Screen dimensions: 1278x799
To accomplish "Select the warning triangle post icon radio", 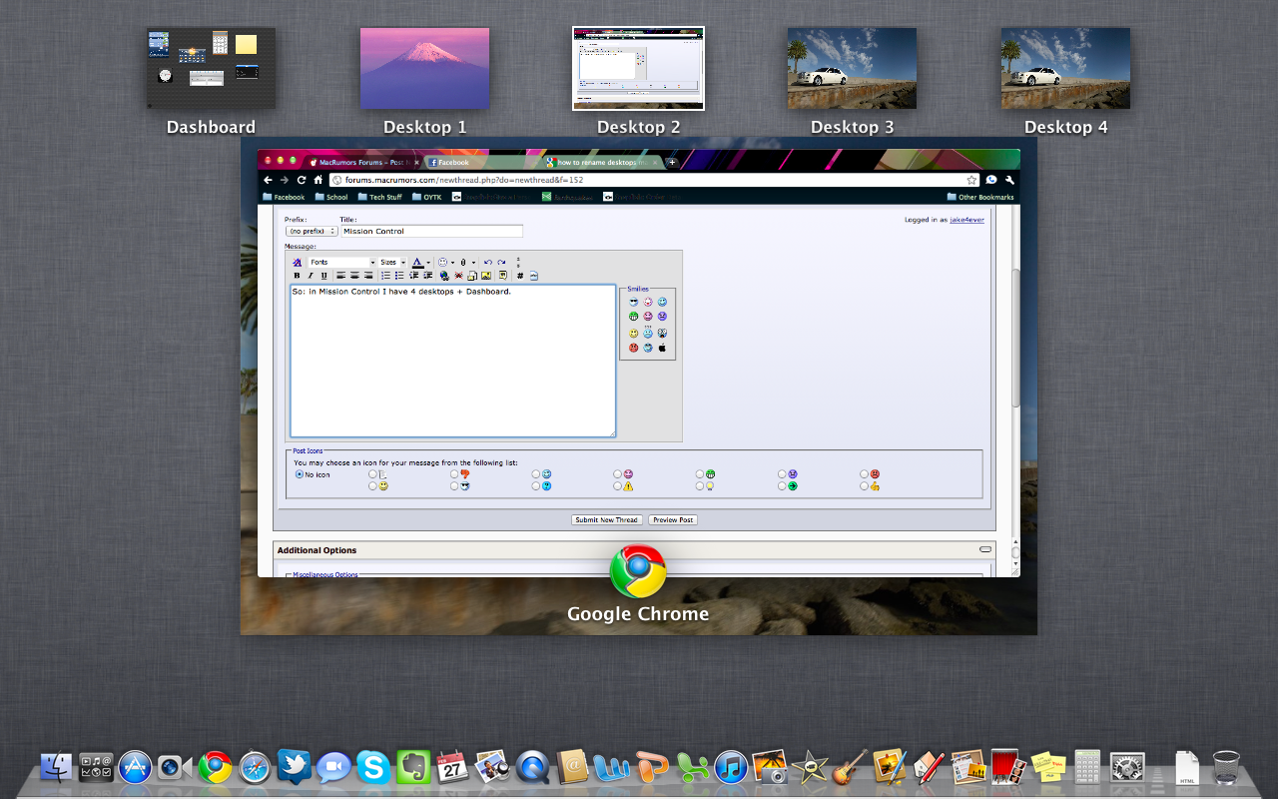I will point(618,486).
